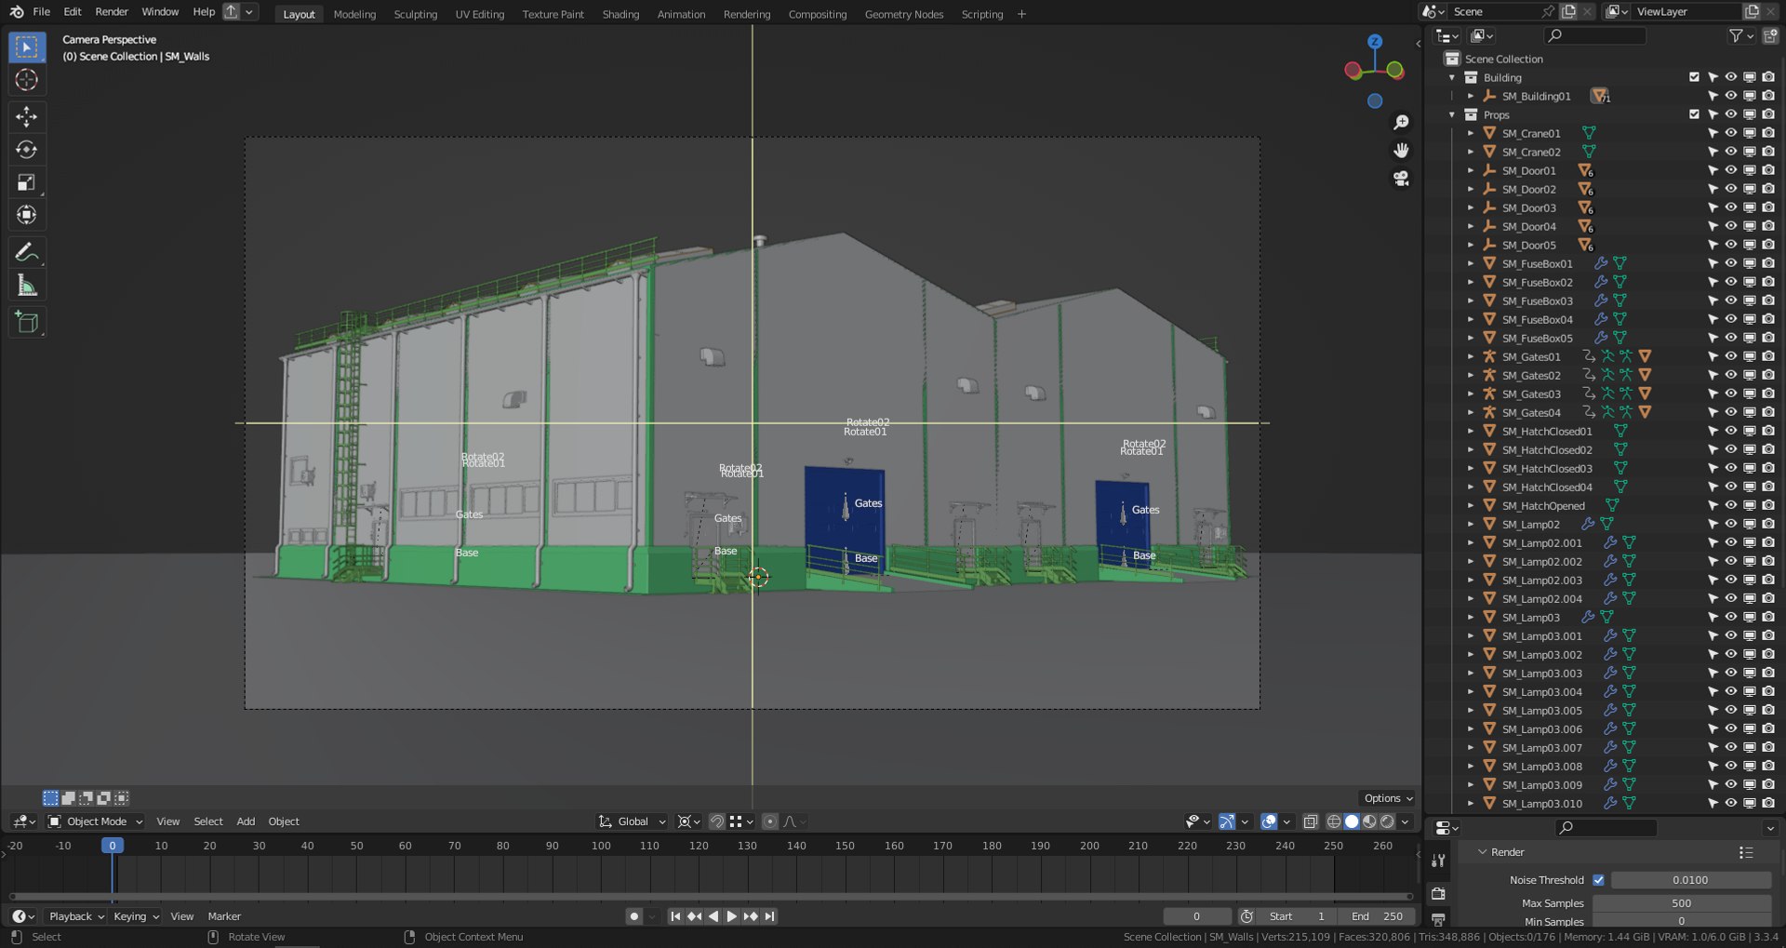Viewport: 1786px width, 948px height.
Task: Select the Annotate pencil tool
Action: point(27,252)
